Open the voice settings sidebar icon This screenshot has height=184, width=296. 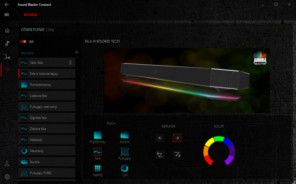point(7,56)
